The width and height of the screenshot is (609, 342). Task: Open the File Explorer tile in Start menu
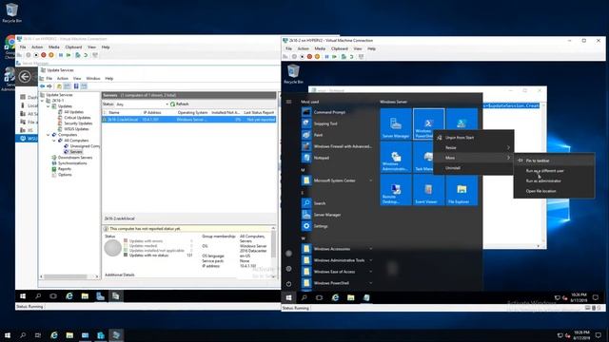[x=462, y=190]
